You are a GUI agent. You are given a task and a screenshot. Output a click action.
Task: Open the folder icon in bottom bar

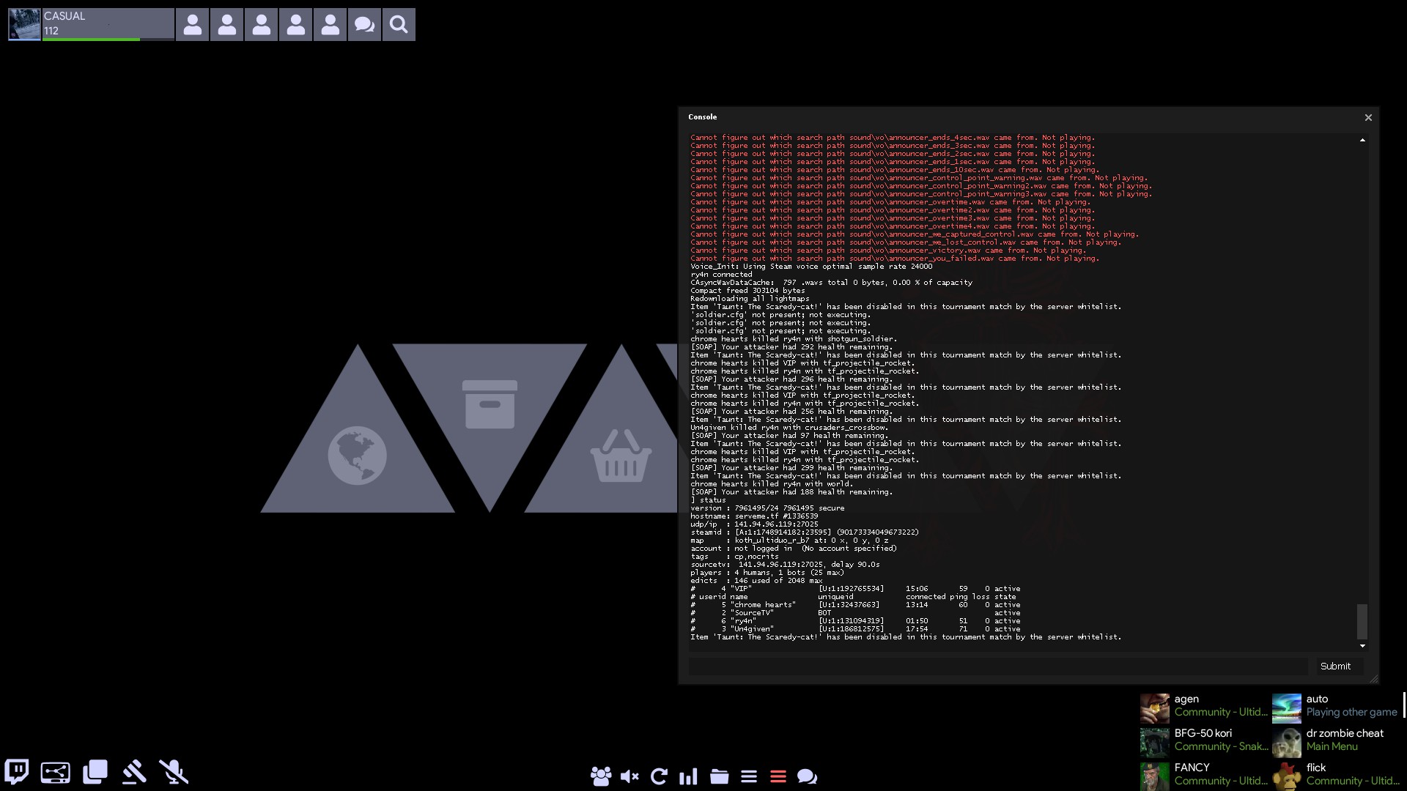(719, 776)
